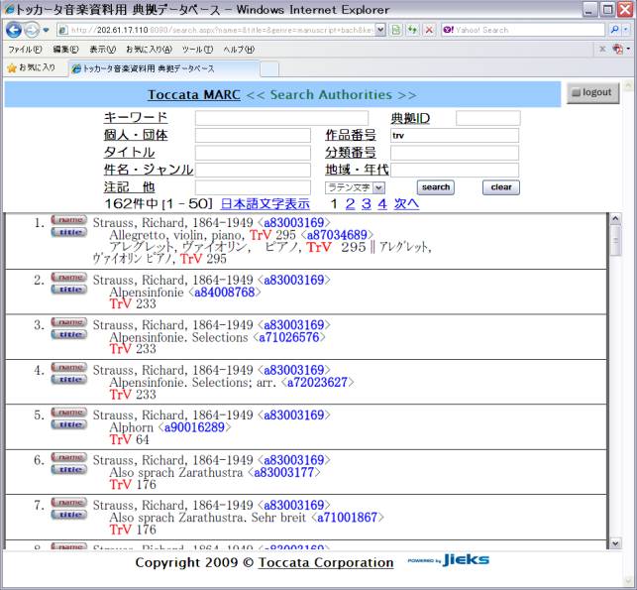The image size is (637, 590).
Task: Click the toolbar icon at menu bar right
Action: (x=617, y=50)
